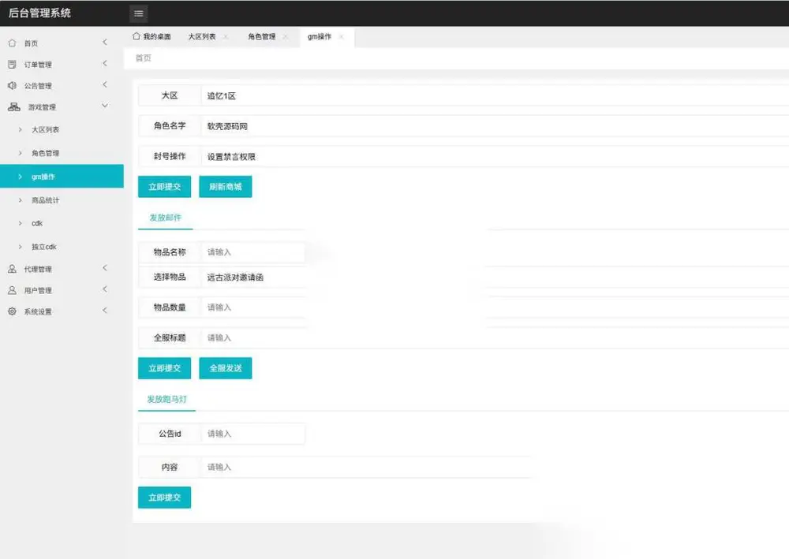Click the 后台管理系统 title
Image resolution: width=789 pixels, height=559 pixels.
(x=39, y=13)
